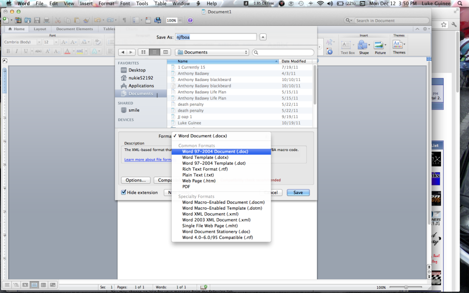This screenshot has width=469, height=293.
Task: Open the font name Cambria dropdown
Action: click(x=39, y=42)
